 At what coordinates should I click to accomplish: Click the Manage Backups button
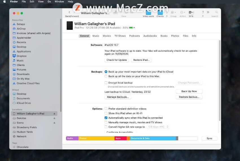(118, 97)
